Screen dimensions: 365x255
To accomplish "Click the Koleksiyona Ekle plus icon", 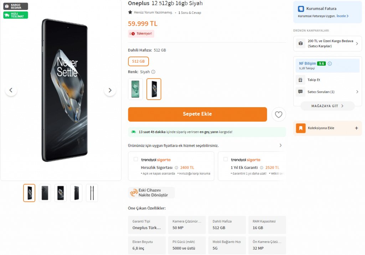I will click(356, 128).
